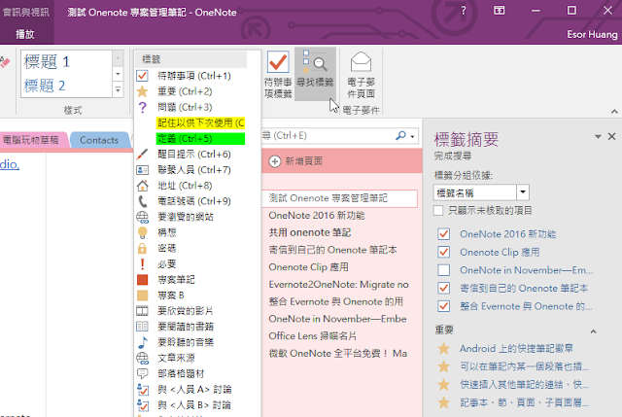
Task: Open the 標籤名稱 grouping dropdown
Action: pos(523,192)
